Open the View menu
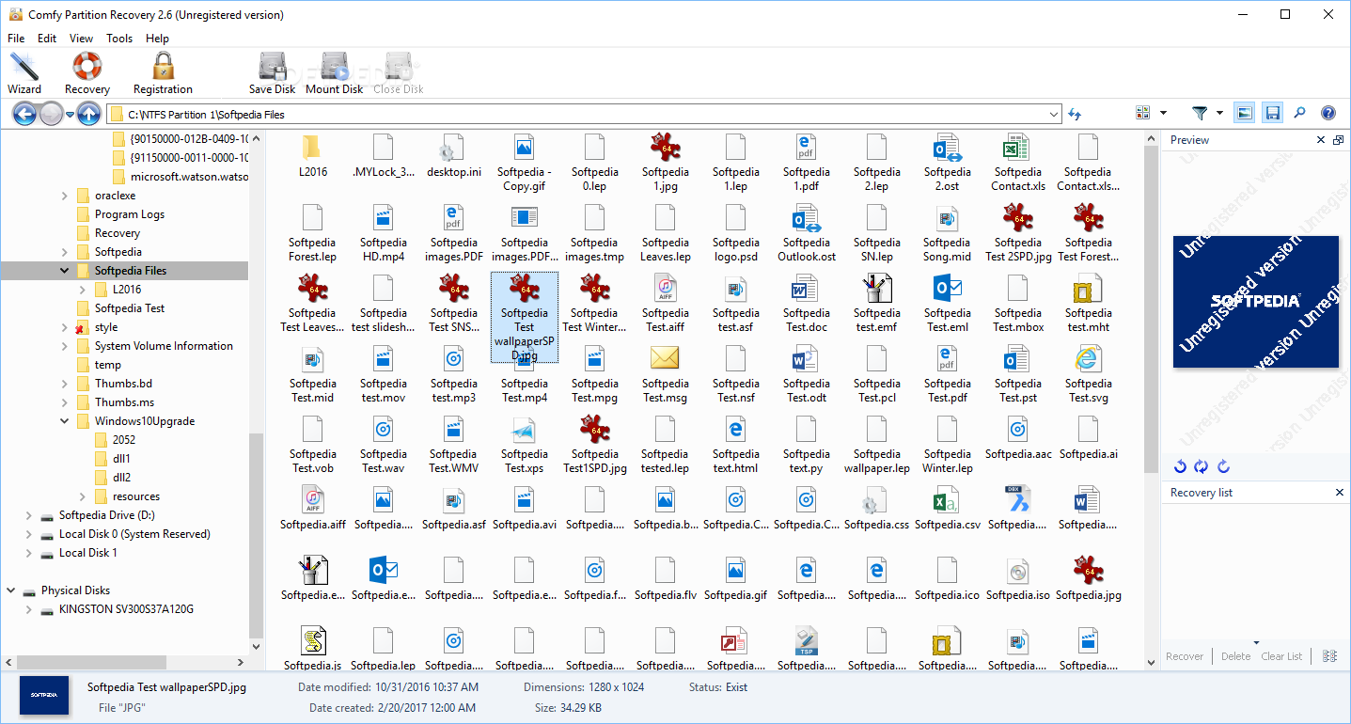 coord(81,39)
